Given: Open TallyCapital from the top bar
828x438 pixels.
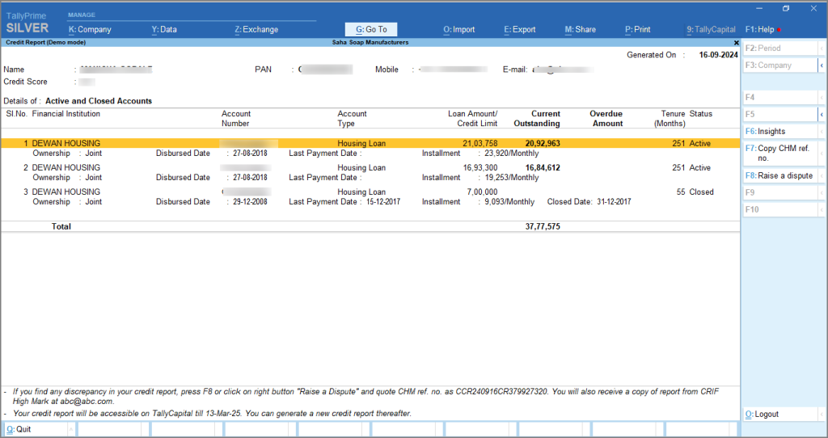Looking at the screenshot, I should (x=711, y=30).
